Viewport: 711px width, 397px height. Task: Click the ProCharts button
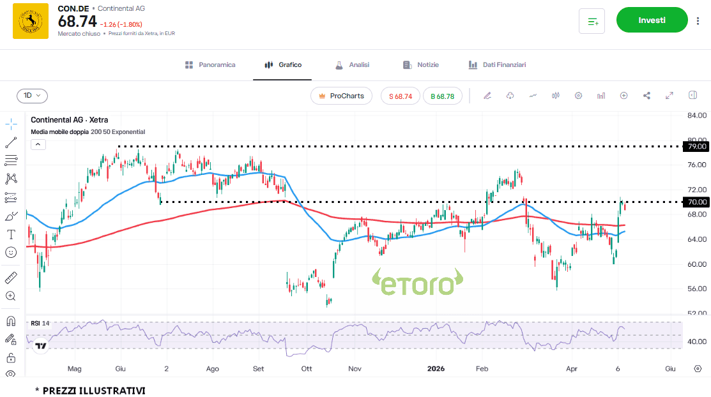pos(341,96)
